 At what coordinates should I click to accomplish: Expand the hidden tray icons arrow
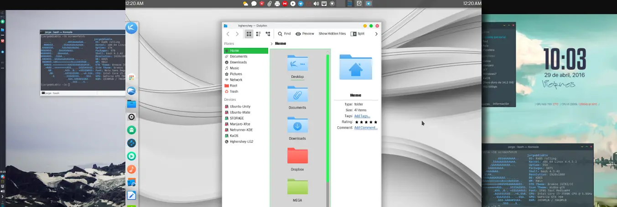[x=332, y=3]
